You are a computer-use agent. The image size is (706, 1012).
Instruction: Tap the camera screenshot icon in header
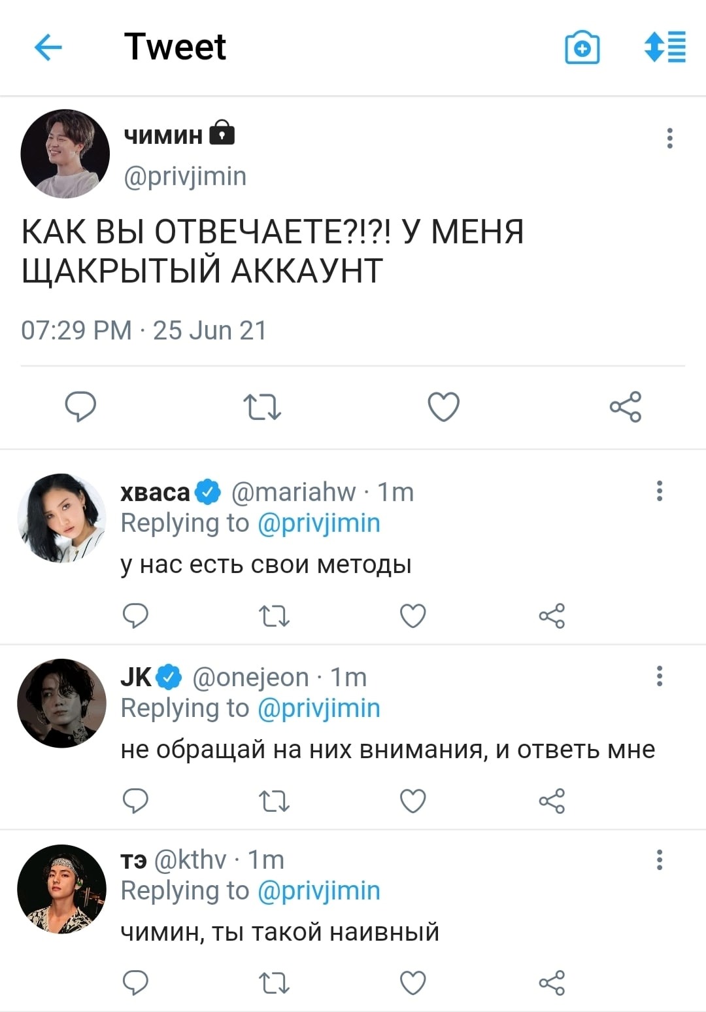click(x=582, y=48)
